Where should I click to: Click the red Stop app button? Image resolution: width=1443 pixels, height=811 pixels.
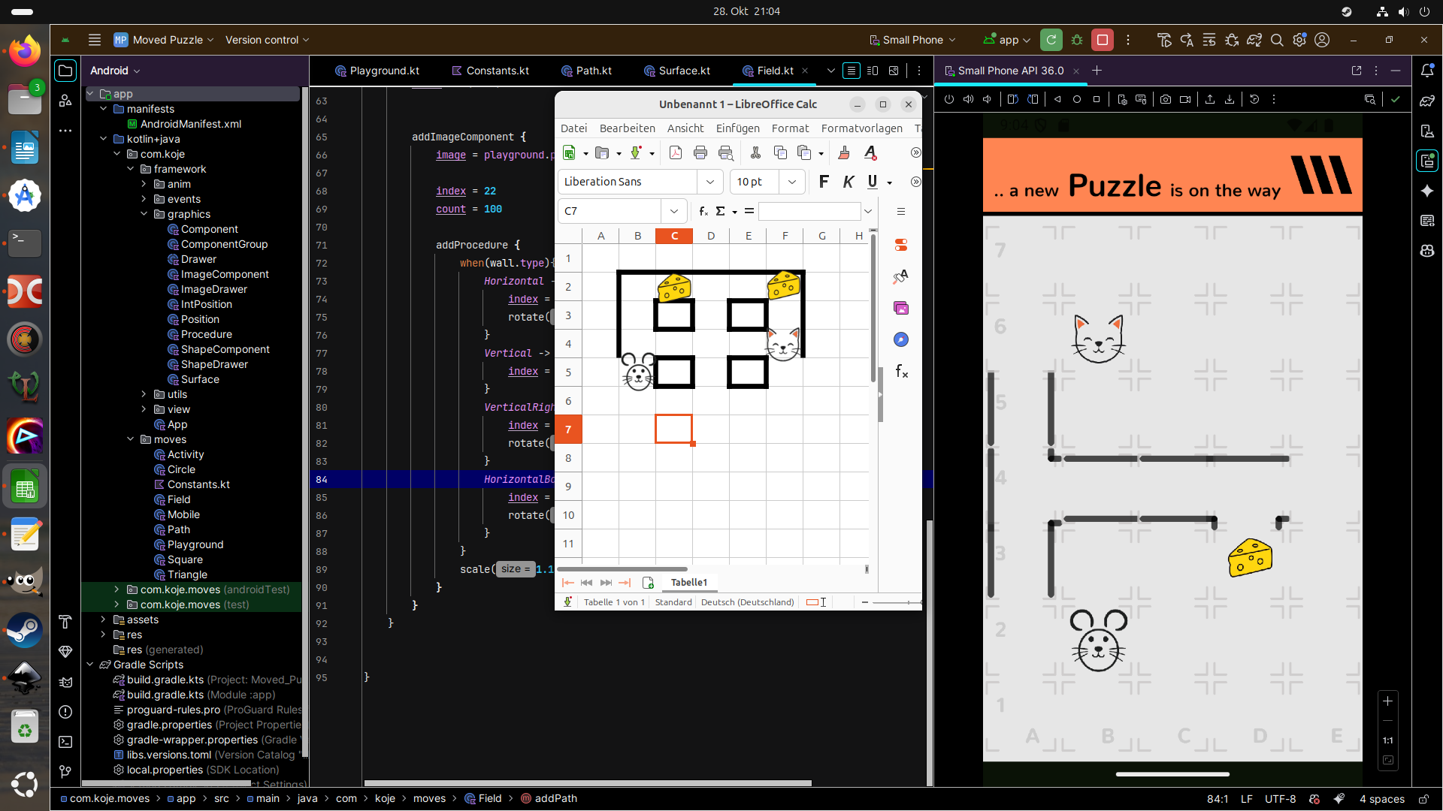tap(1103, 40)
